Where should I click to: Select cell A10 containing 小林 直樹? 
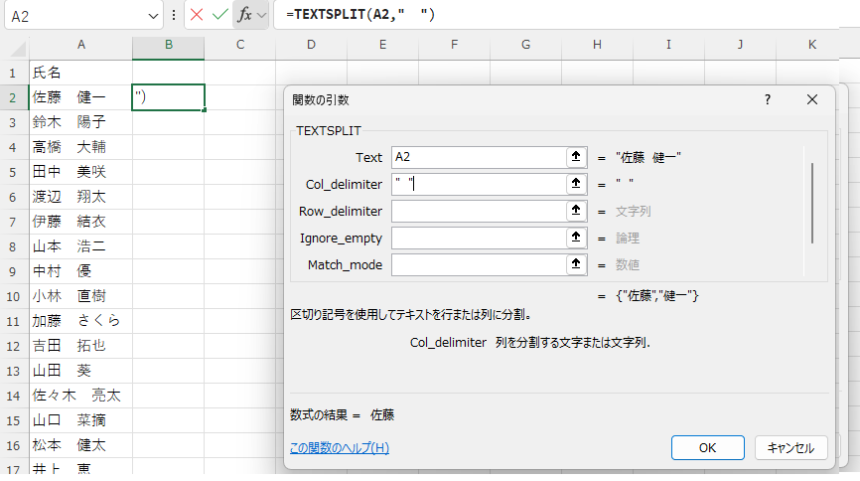80,296
